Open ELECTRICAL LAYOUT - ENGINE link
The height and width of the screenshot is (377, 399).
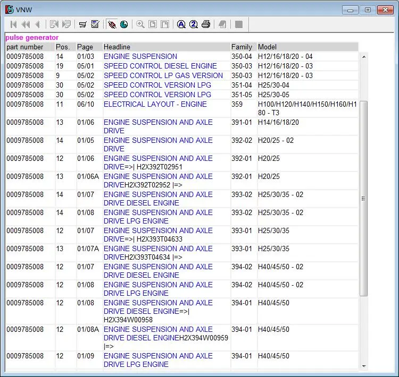(155, 104)
